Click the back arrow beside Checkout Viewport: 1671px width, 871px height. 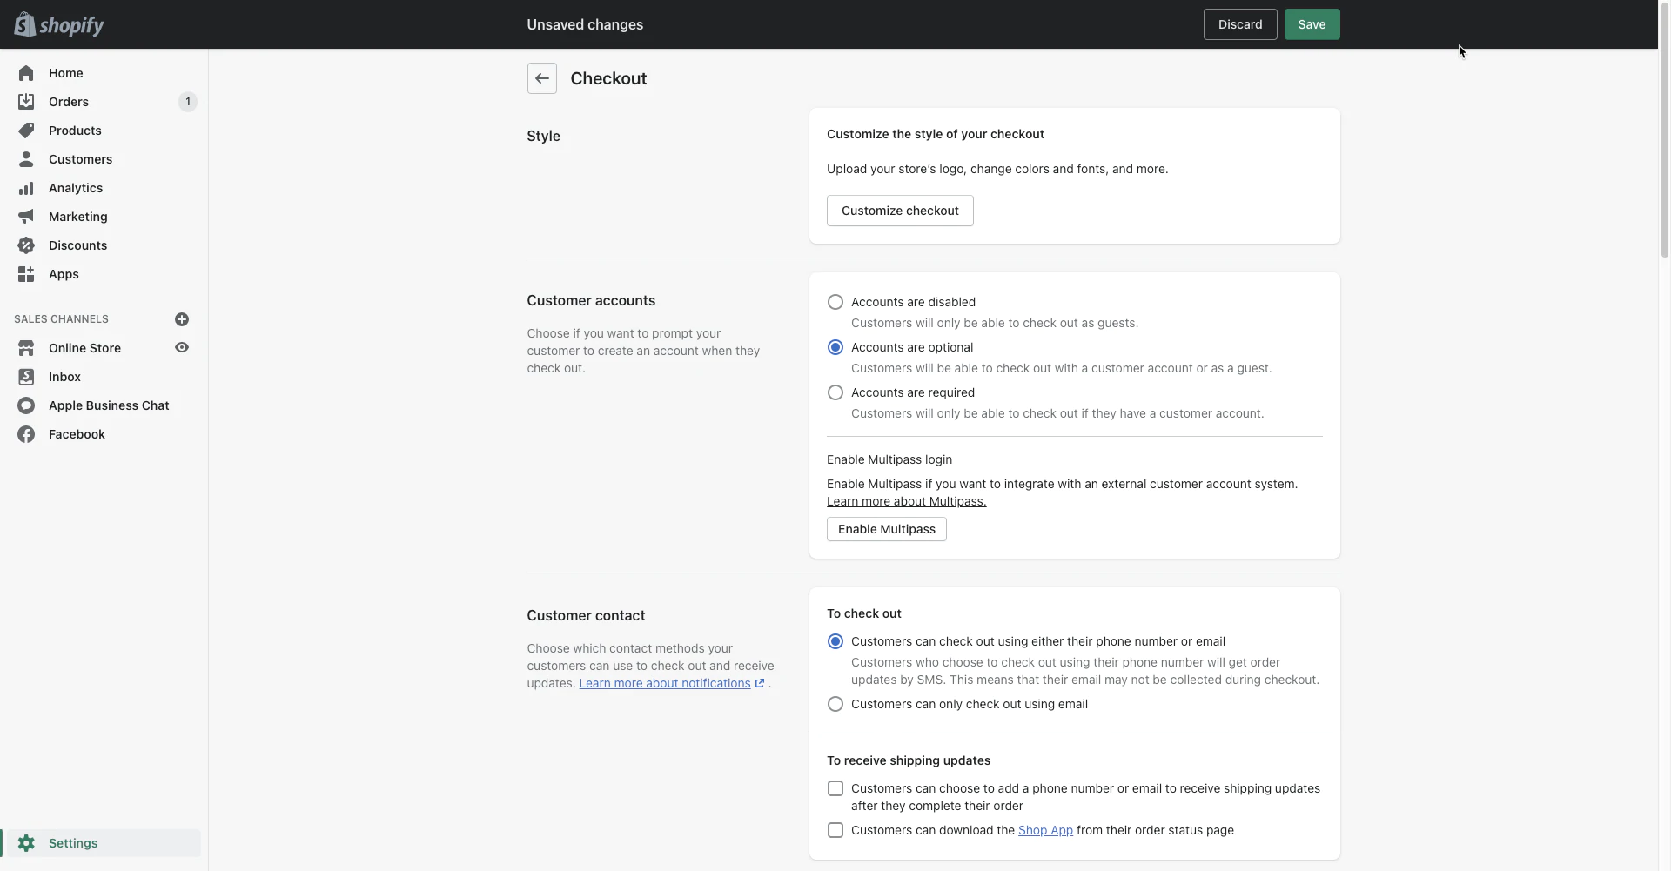pos(541,78)
